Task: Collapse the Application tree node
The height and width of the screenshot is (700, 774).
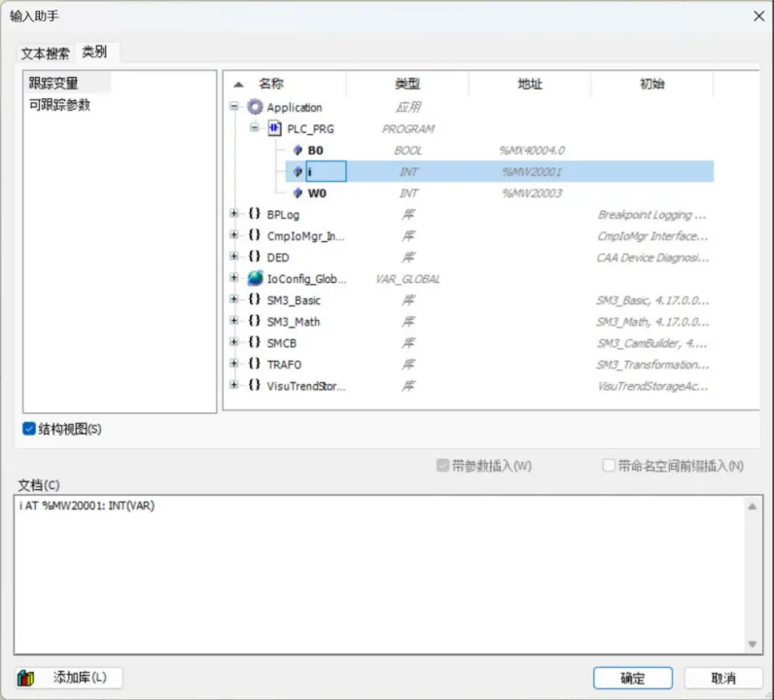Action: 234,106
